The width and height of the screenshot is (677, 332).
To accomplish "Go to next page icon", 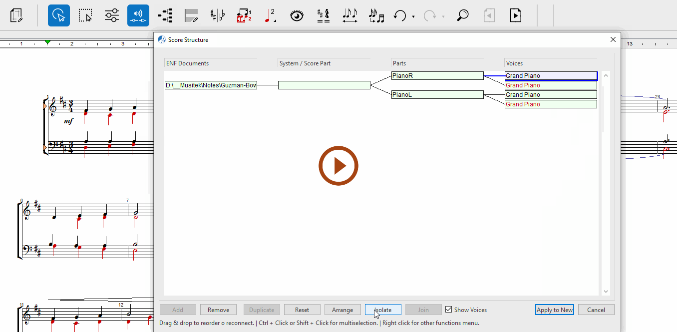I will (x=516, y=15).
